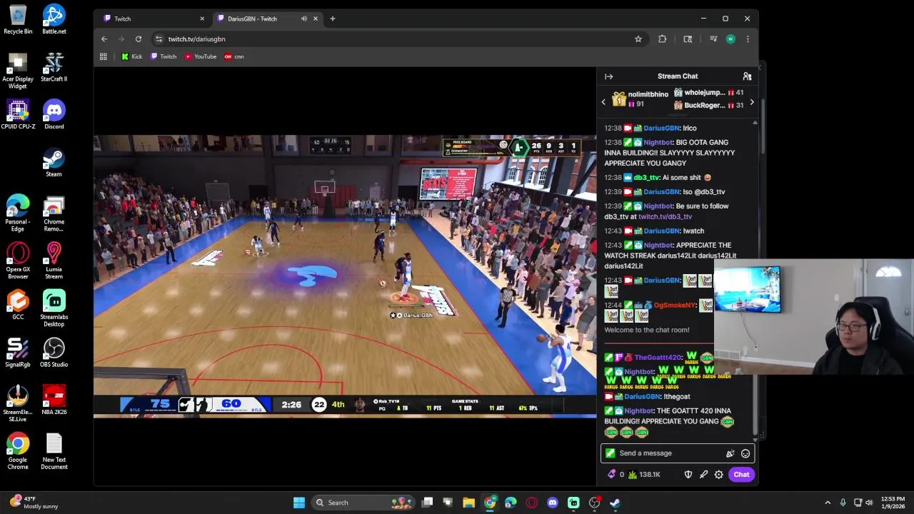Open Discord from the taskbar
This screenshot has width=914, height=514.
pos(552,503)
